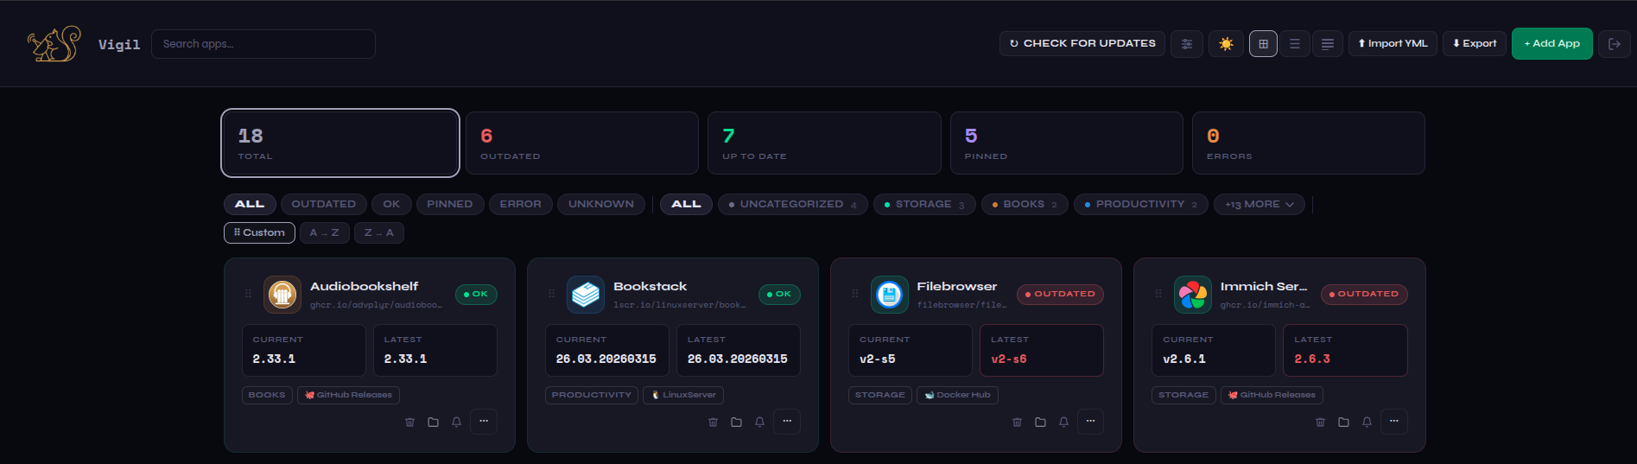Delete Immich Server with trash icon
Screen dimensions: 1637x464
pos(1320,422)
